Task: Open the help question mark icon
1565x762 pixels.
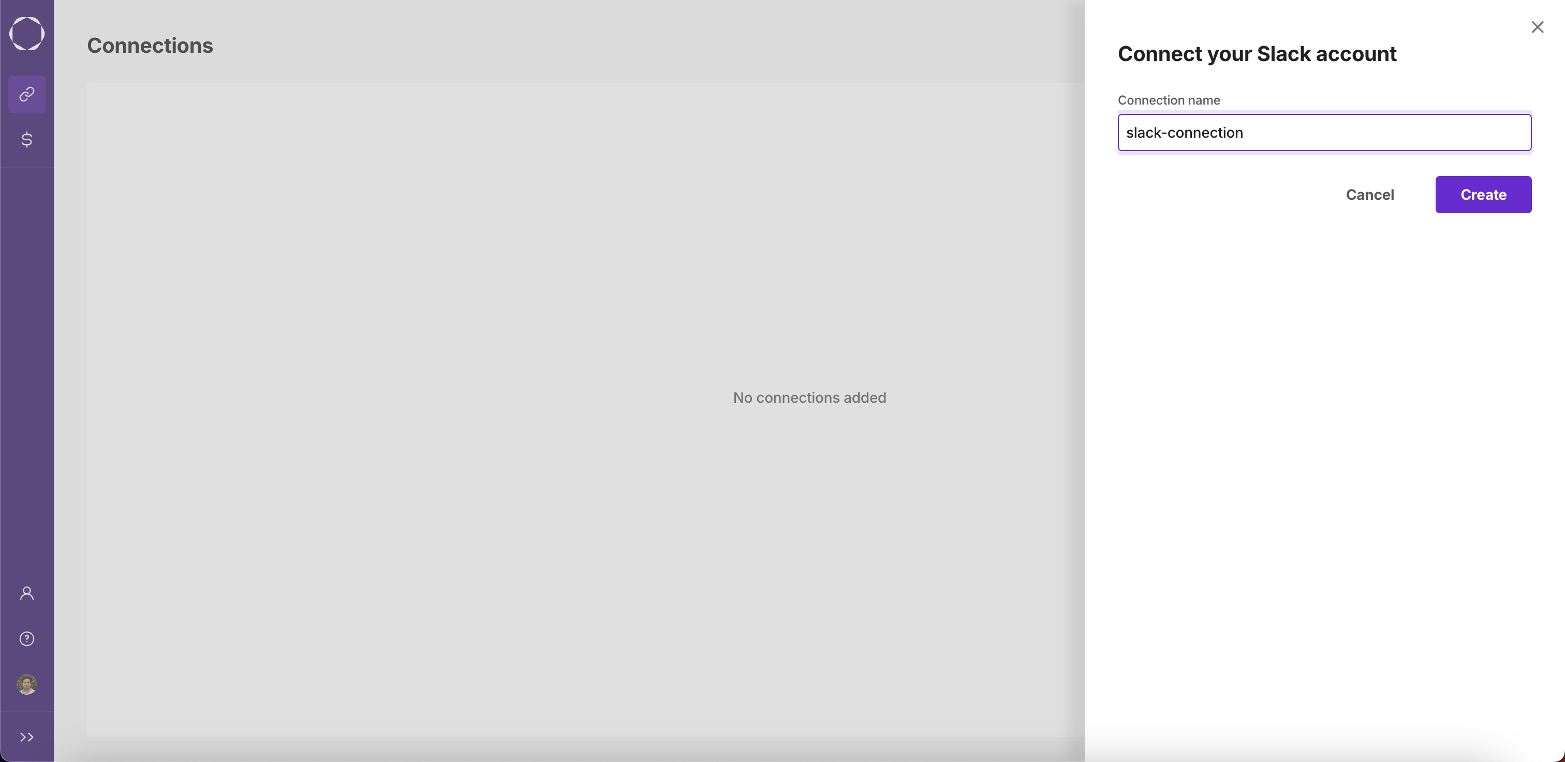Action: pyautogui.click(x=27, y=639)
